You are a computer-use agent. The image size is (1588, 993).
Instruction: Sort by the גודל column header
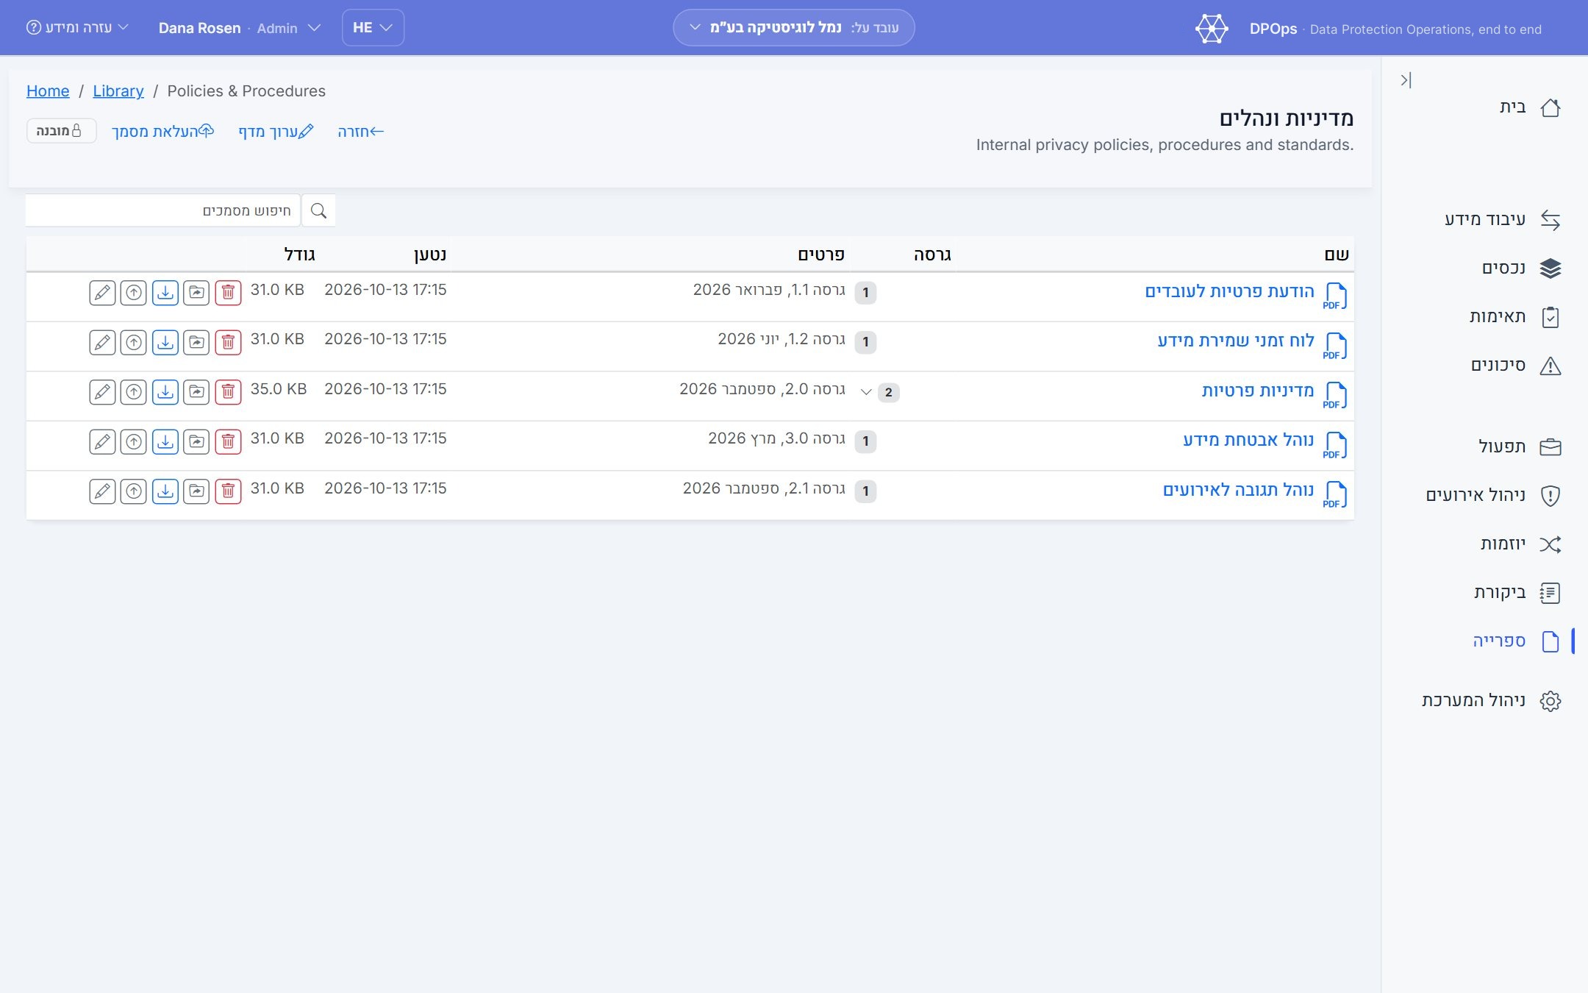299,255
